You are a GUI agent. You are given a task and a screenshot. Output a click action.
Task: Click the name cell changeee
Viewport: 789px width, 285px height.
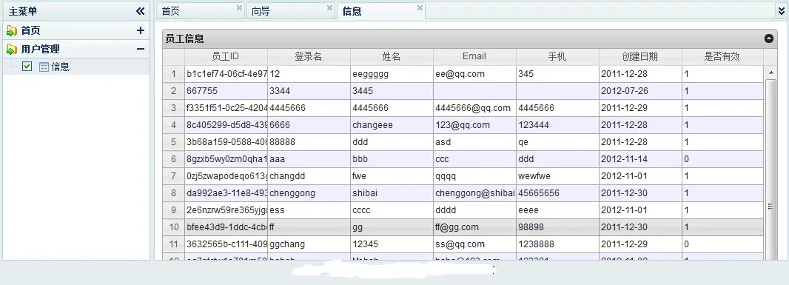[392, 125]
